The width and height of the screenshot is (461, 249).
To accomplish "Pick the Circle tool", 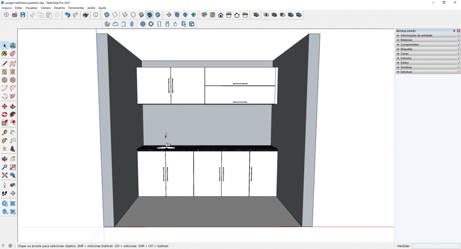I will point(4,80).
